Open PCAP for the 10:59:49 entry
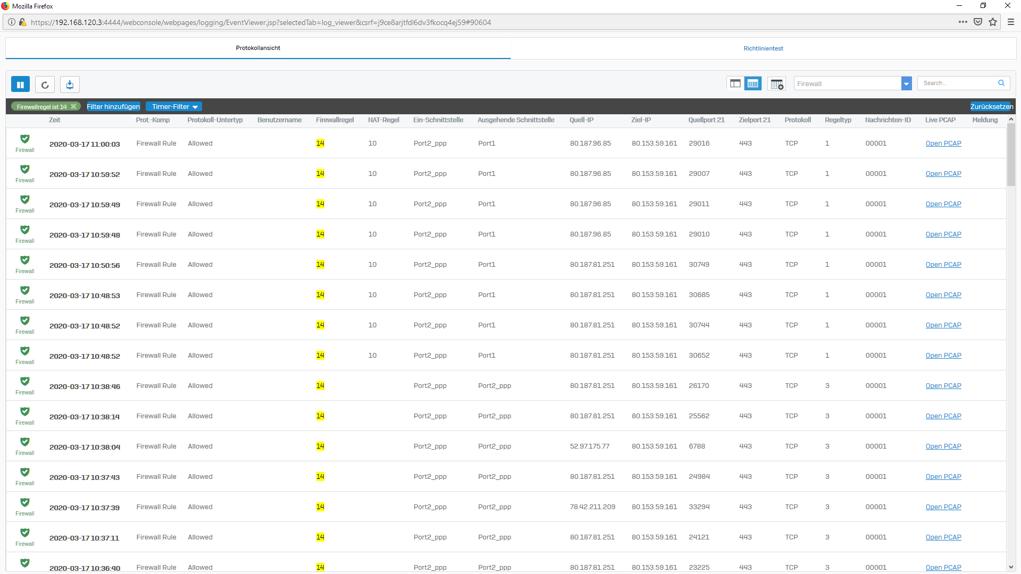Screen dimensions: 1021x574 click(943, 204)
